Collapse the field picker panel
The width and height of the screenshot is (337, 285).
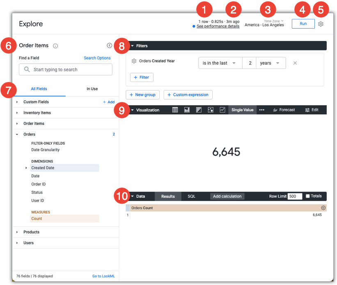[x=109, y=45]
